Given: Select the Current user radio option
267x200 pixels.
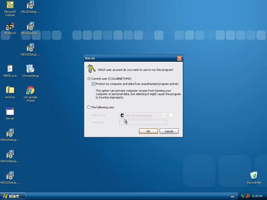Looking at the screenshot, I should click(x=89, y=79).
